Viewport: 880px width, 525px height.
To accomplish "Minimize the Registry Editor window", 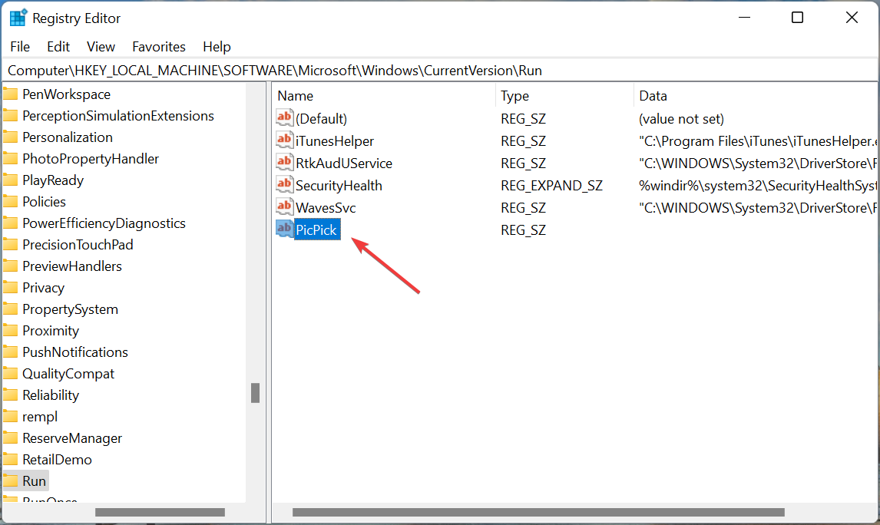I will click(744, 18).
